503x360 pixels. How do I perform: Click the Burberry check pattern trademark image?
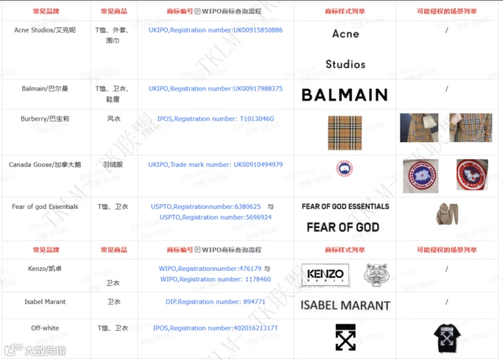[x=345, y=133]
